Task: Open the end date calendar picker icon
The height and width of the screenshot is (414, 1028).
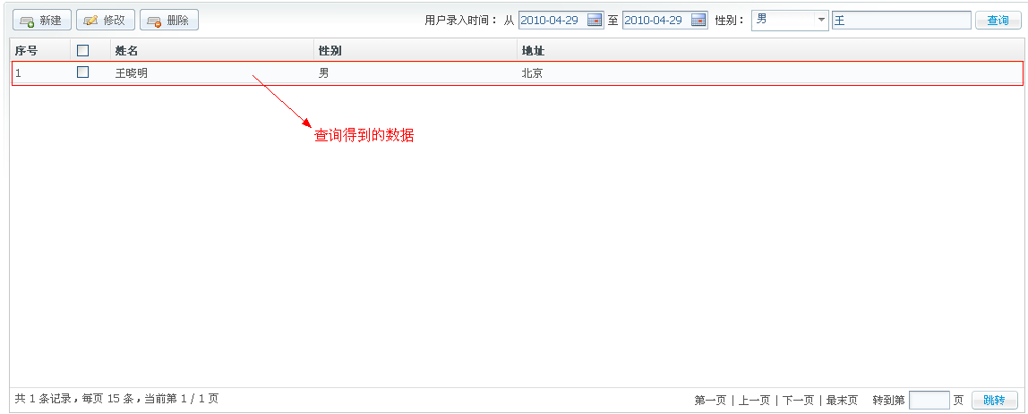Action: pos(698,21)
